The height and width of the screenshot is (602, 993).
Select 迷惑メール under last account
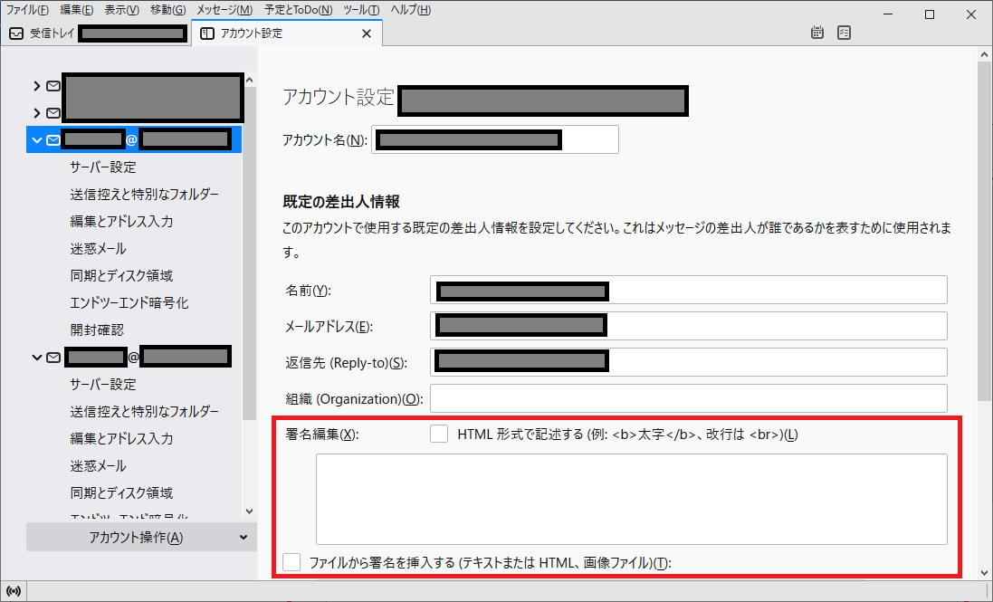tap(98, 466)
